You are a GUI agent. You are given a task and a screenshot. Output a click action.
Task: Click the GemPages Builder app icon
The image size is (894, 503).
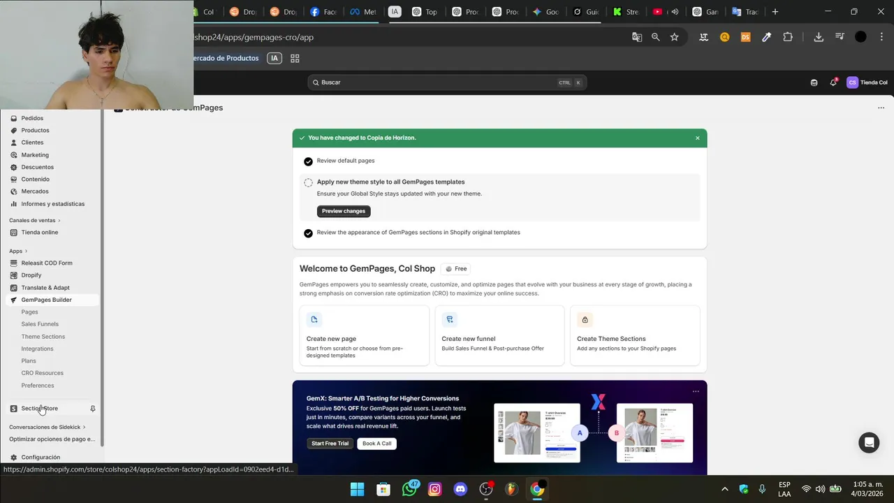click(14, 300)
